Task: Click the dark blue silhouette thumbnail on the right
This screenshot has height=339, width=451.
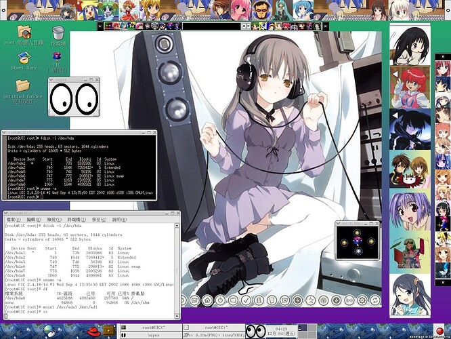Action: click(x=410, y=129)
